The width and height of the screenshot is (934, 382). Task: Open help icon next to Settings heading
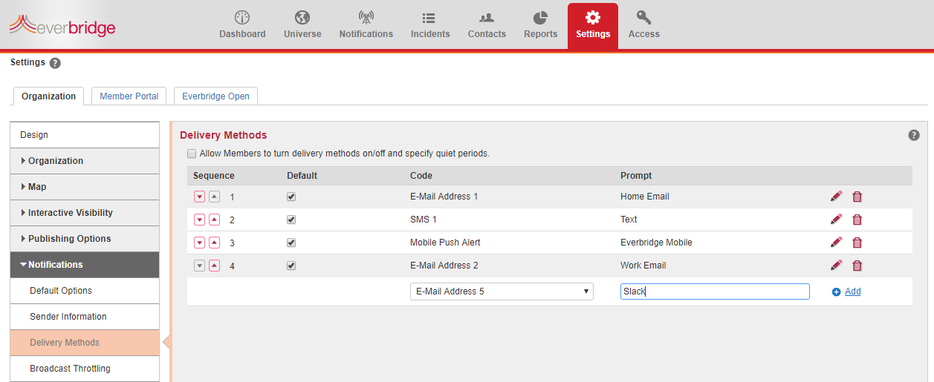pyautogui.click(x=55, y=63)
